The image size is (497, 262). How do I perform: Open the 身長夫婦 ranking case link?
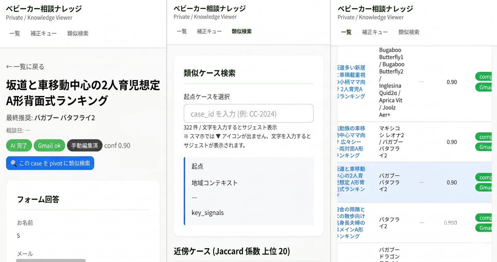click(351, 223)
